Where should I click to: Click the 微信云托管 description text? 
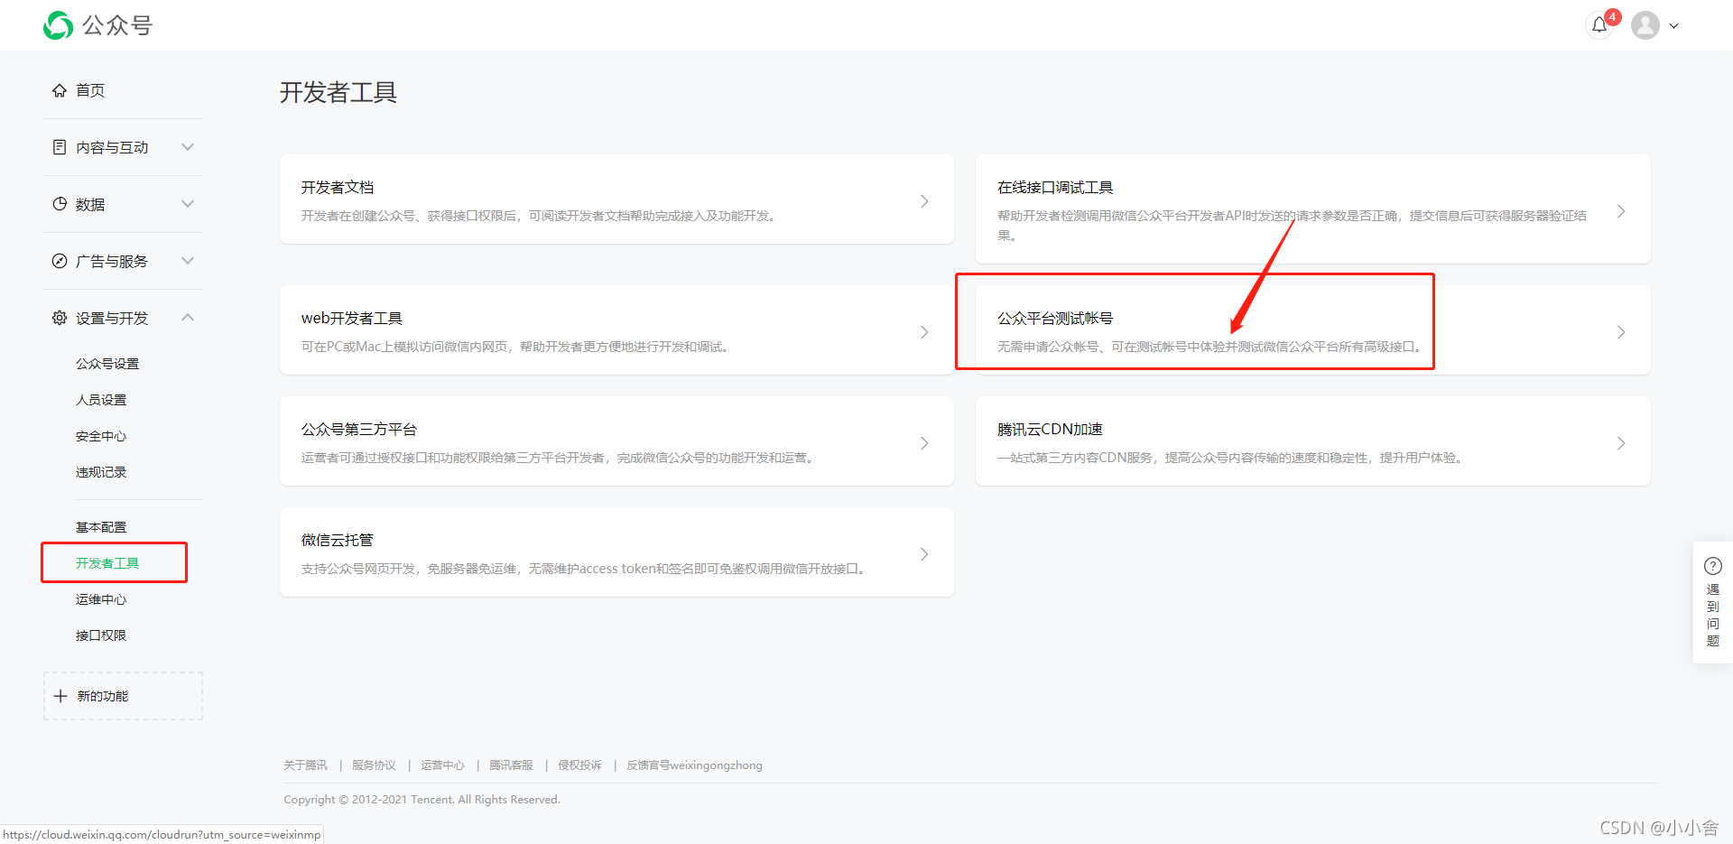coord(586,569)
